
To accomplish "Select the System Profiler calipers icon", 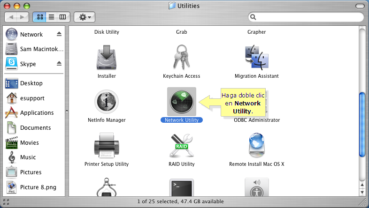I will click(x=107, y=187).
